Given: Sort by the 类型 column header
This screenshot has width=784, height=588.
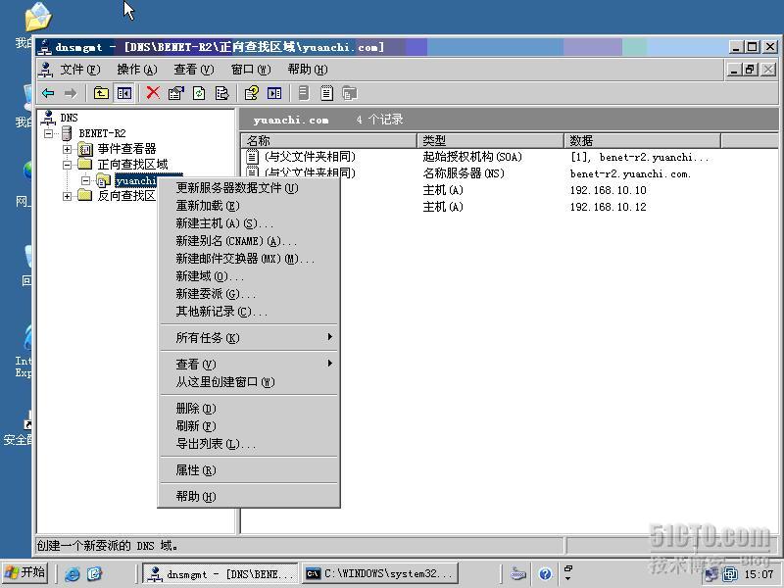Looking at the screenshot, I should pyautogui.click(x=491, y=140).
